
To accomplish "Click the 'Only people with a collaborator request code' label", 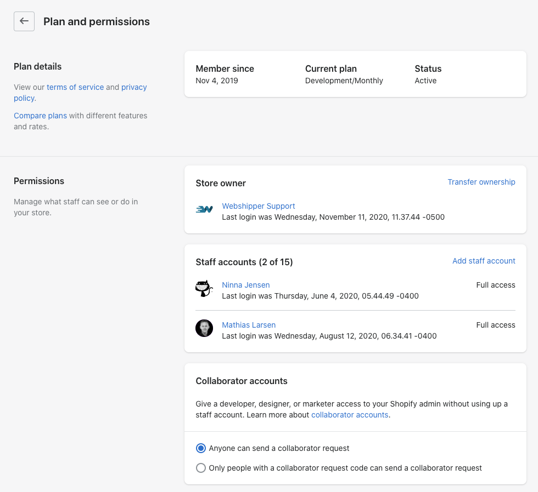I will click(345, 468).
